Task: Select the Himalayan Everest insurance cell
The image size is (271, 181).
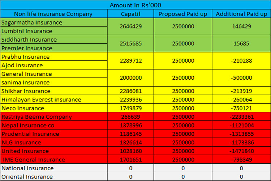Action: 41,100
